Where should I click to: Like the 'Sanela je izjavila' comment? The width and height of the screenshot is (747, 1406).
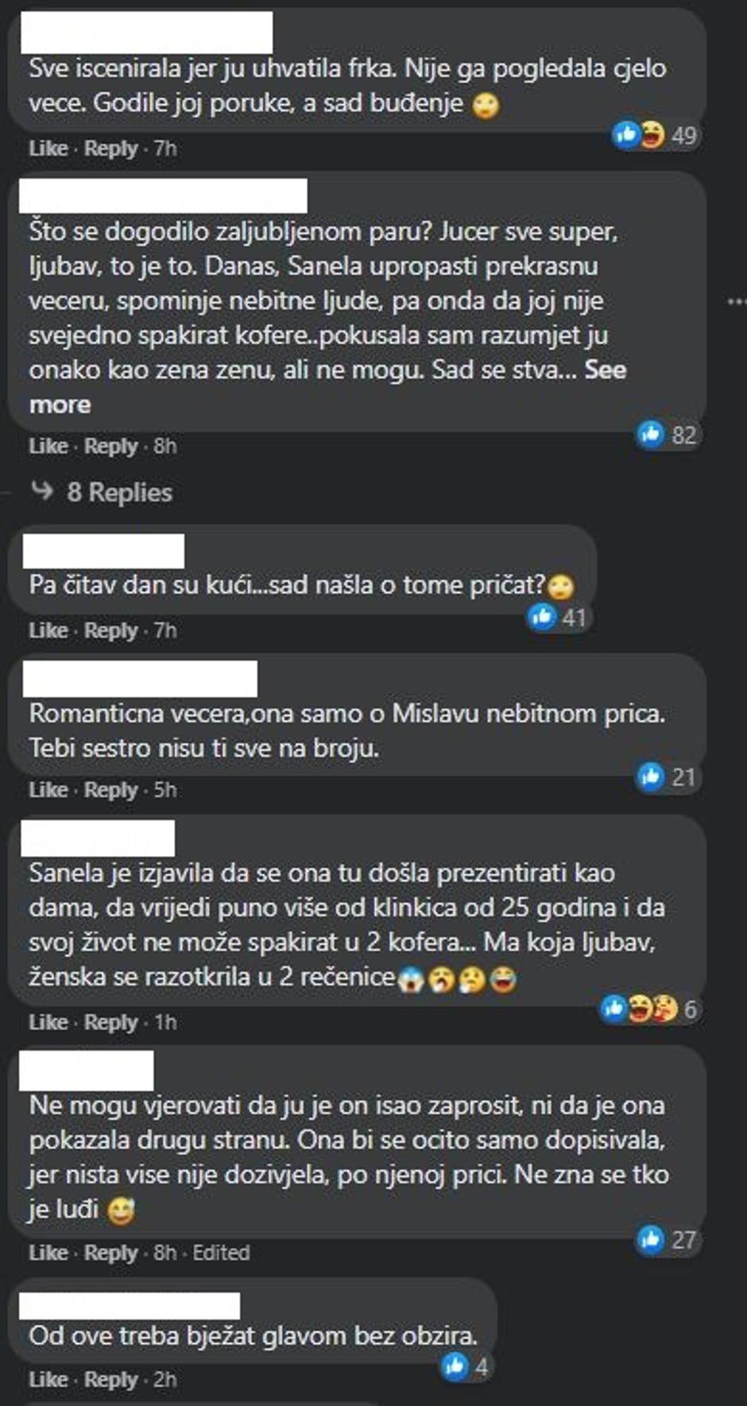[x=48, y=1022]
